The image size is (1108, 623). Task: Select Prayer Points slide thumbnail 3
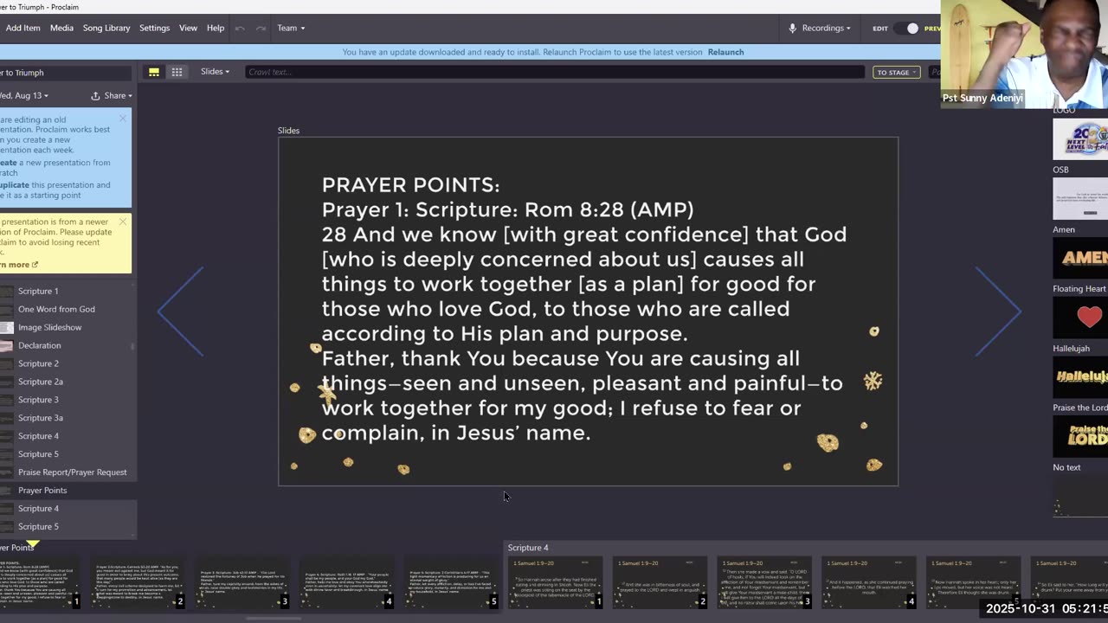pyautogui.click(x=243, y=582)
